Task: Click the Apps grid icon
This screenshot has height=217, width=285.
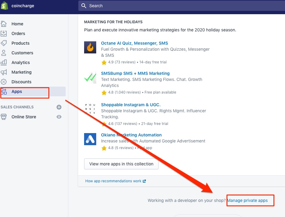Action: click(x=4, y=91)
